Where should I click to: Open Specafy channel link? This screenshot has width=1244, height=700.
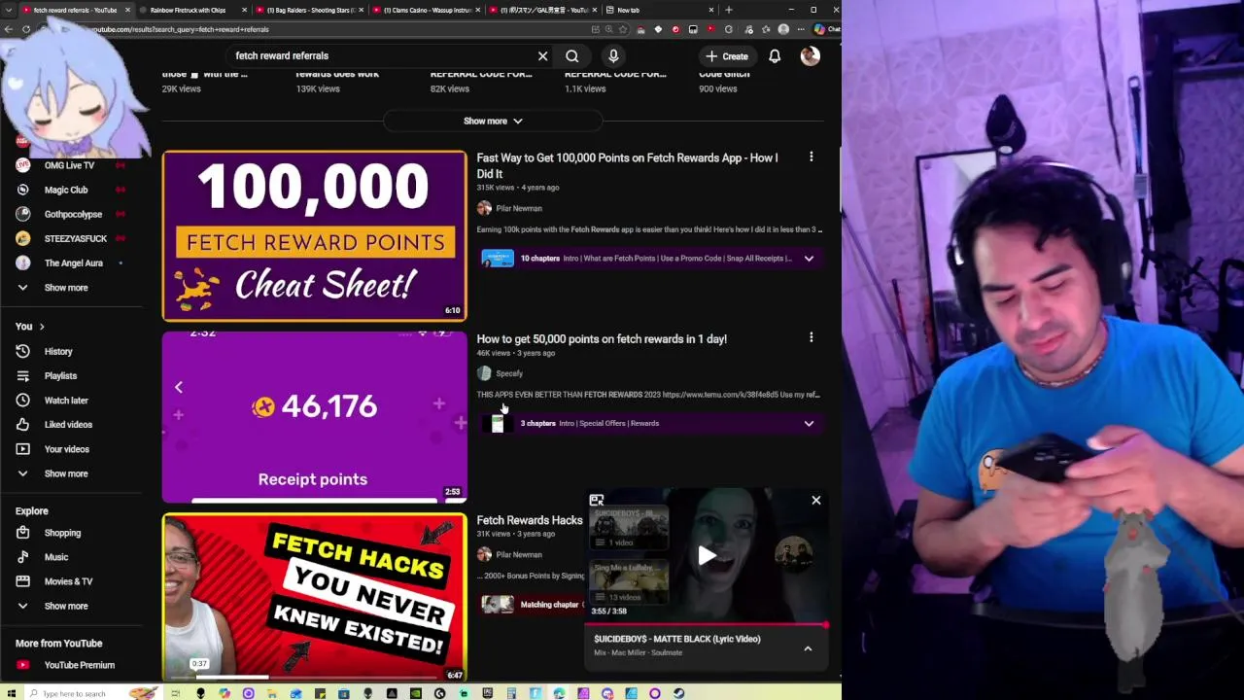click(509, 373)
